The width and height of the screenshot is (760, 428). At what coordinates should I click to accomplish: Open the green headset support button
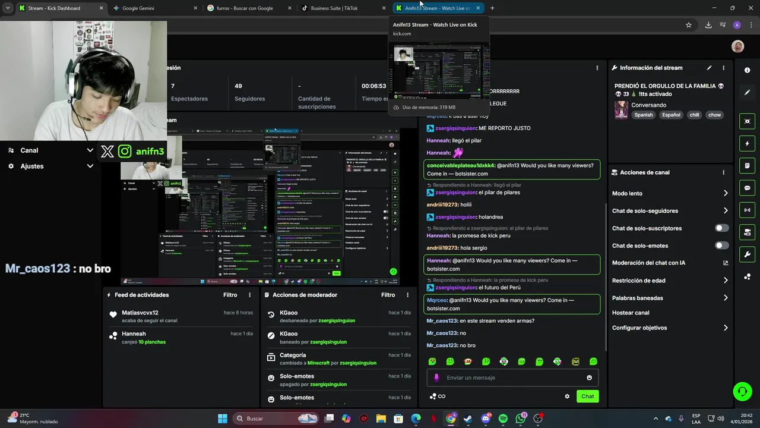[x=742, y=391]
